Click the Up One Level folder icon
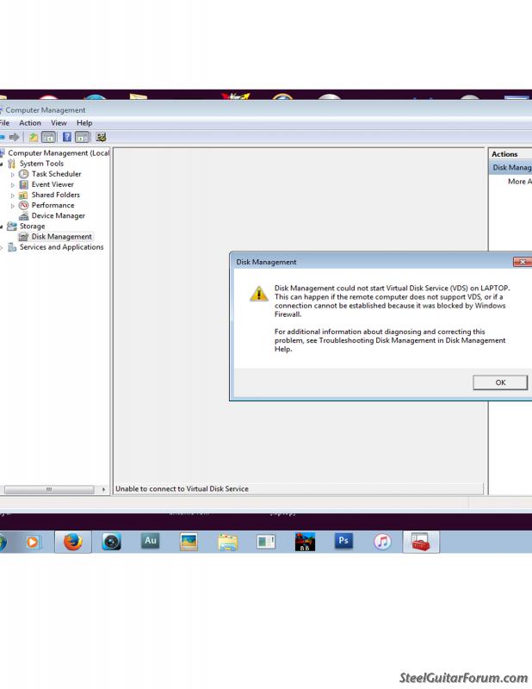 [x=34, y=137]
